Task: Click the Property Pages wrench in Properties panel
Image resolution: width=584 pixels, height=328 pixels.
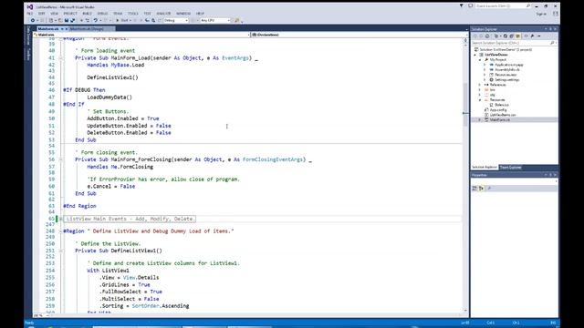Action: click(489, 189)
